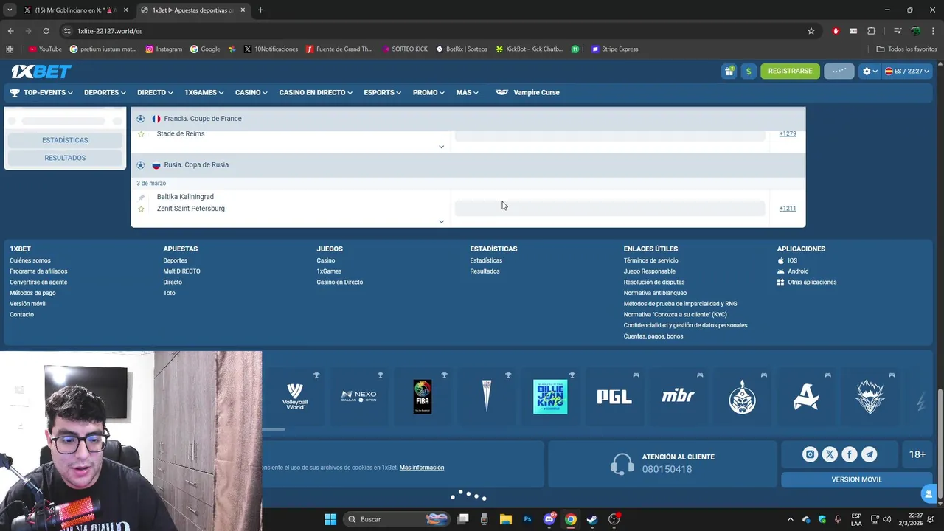The height and width of the screenshot is (531, 944).
Task: Click the X (Twitter) social icon in footer
Action: [830, 454]
